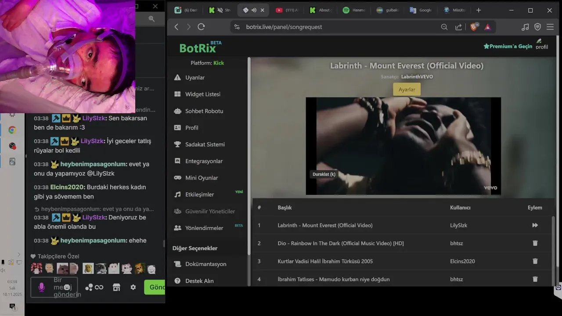Click the share icon in address bar
Image resolution: width=562 pixels, height=316 pixels.
coord(458,27)
